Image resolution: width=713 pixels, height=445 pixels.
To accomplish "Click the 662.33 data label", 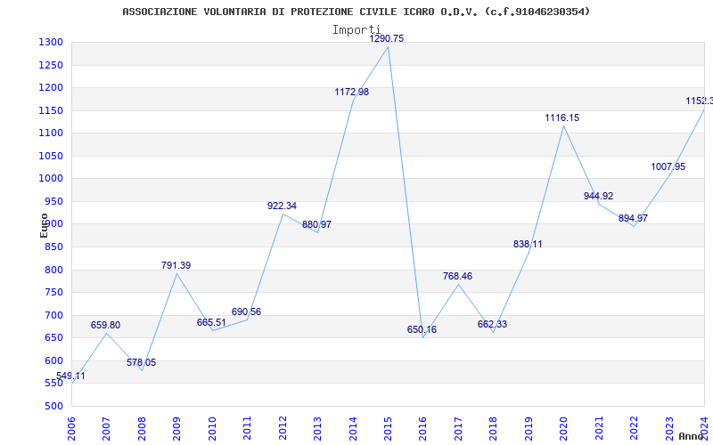I will (492, 324).
